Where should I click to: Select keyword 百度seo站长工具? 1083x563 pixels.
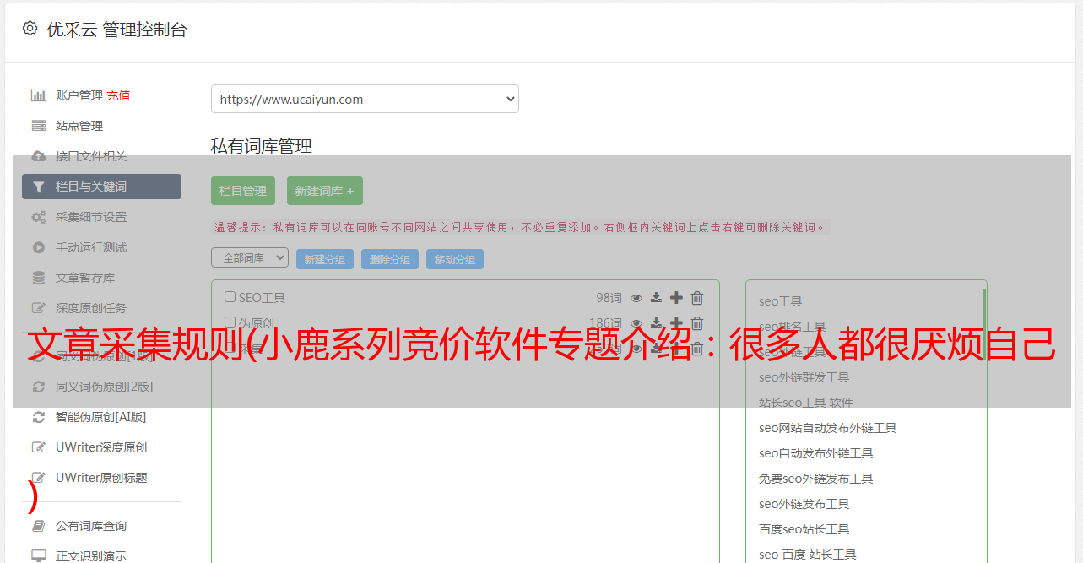click(x=804, y=529)
